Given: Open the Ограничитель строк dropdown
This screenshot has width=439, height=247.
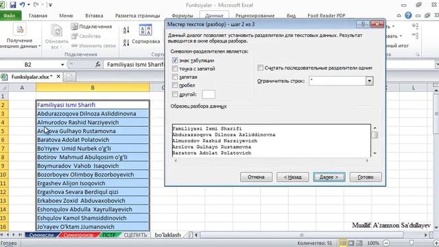Looking at the screenshot, I should (369, 81).
